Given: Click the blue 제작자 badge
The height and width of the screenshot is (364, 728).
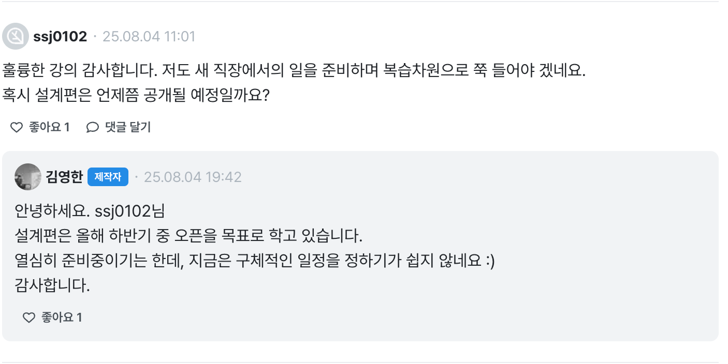Looking at the screenshot, I should 108,177.
